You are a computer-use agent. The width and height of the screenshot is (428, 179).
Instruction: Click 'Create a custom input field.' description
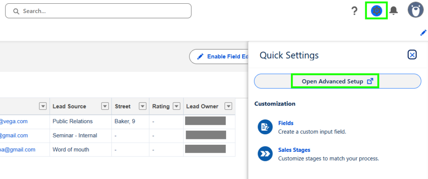click(312, 132)
